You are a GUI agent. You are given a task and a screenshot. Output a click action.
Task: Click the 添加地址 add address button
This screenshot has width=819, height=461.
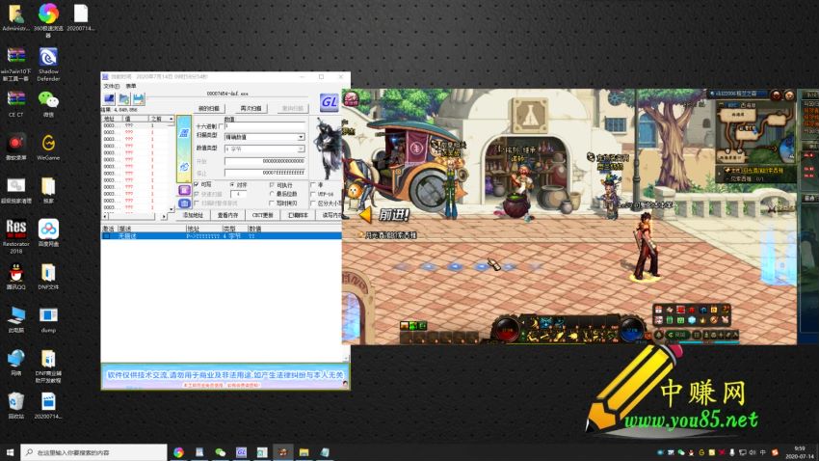[192, 215]
